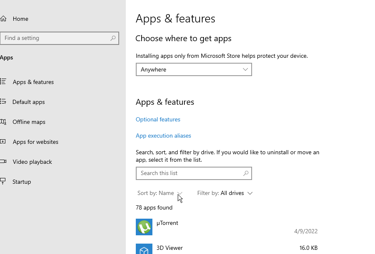Screen dimensions: 375x254
Task: Click the 3D Viewer app icon
Action: 144,249
